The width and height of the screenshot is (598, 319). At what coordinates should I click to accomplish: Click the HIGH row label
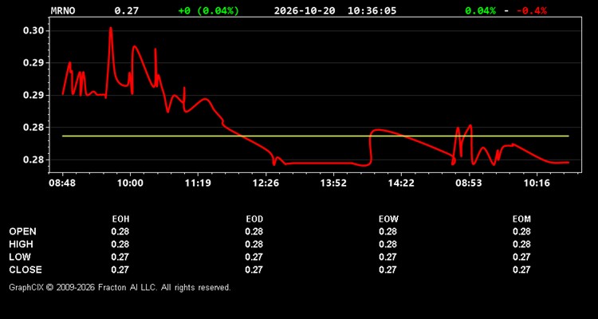[21, 244]
